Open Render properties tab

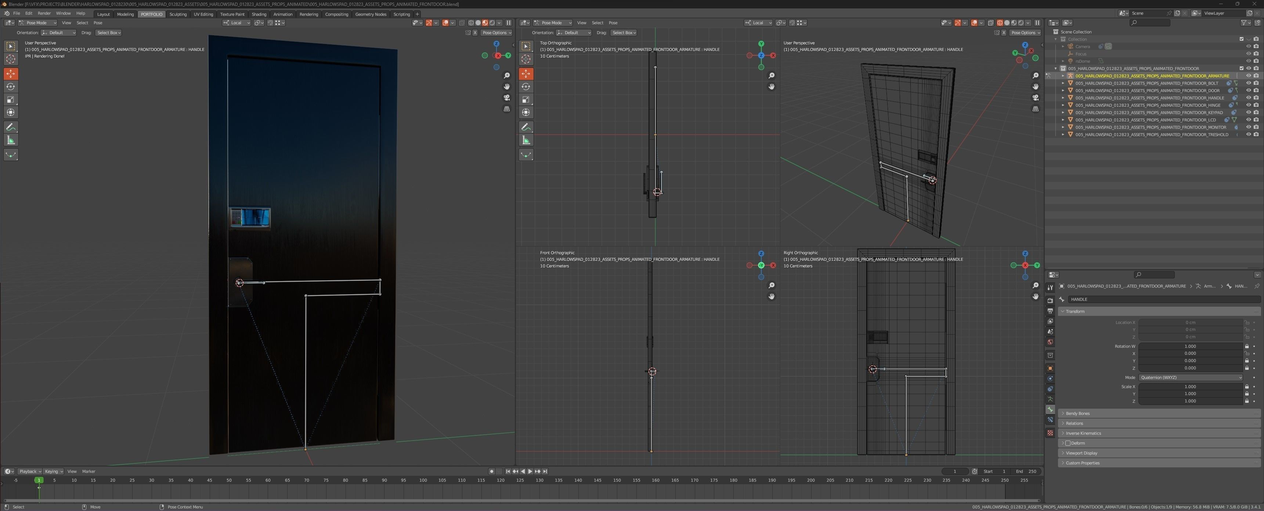[1050, 300]
